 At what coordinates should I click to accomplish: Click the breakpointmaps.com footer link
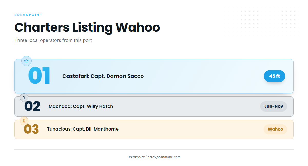164,157
